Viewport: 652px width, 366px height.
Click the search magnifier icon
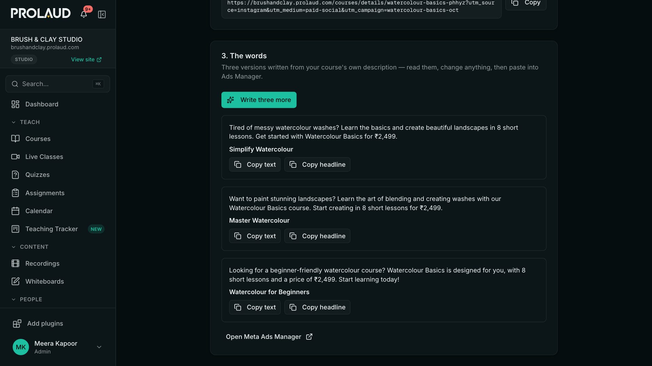tap(15, 84)
